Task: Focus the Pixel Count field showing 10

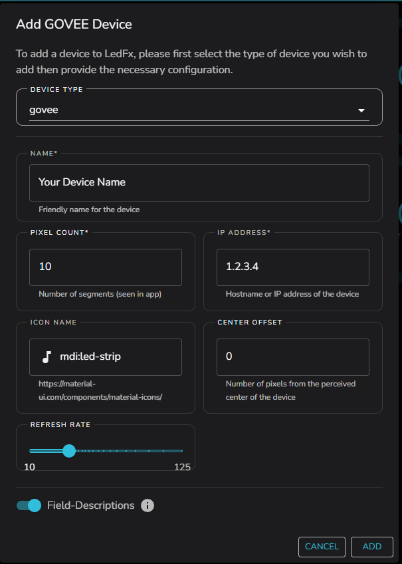Action: pyautogui.click(x=106, y=267)
